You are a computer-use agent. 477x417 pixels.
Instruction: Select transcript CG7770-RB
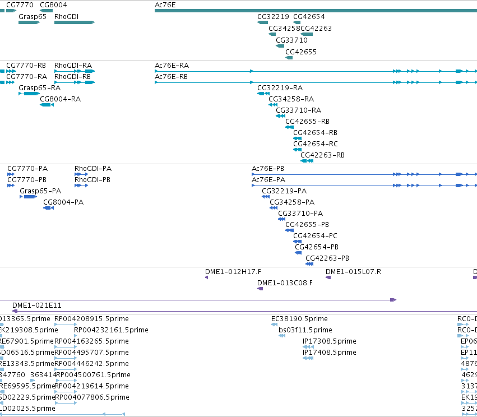click(x=26, y=66)
